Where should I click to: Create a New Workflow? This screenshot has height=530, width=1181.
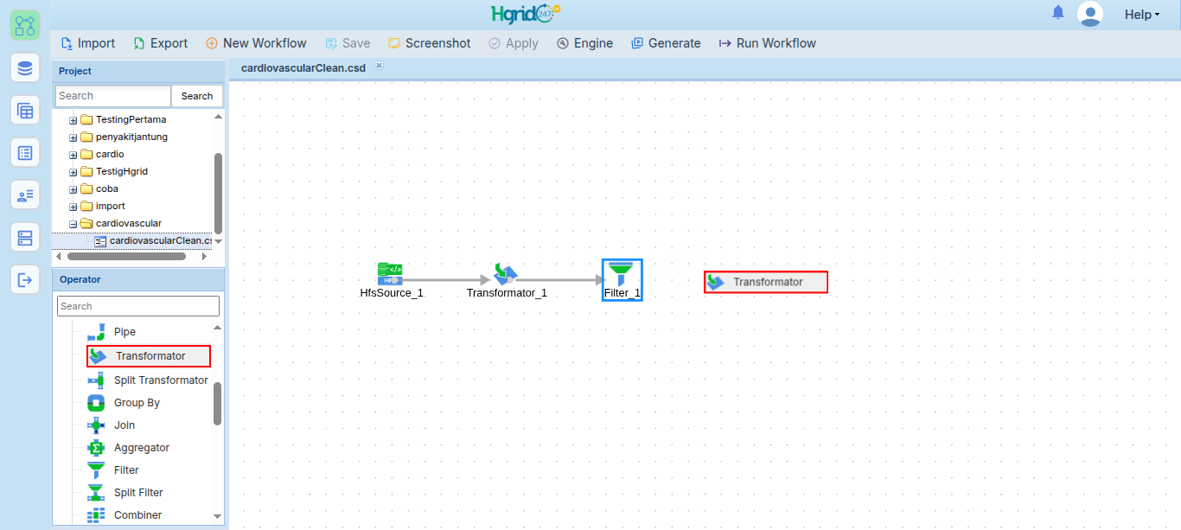(x=256, y=43)
